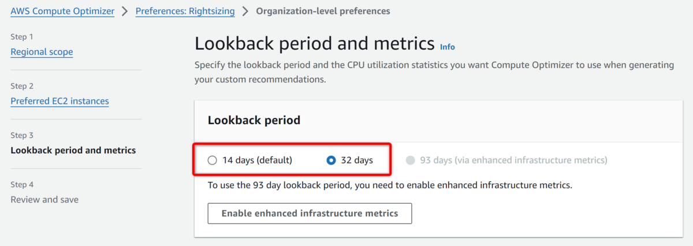The image size is (693, 246).
Task: Click the breadcrumb chevron before Organization-level preferences
Action: pos(245,11)
